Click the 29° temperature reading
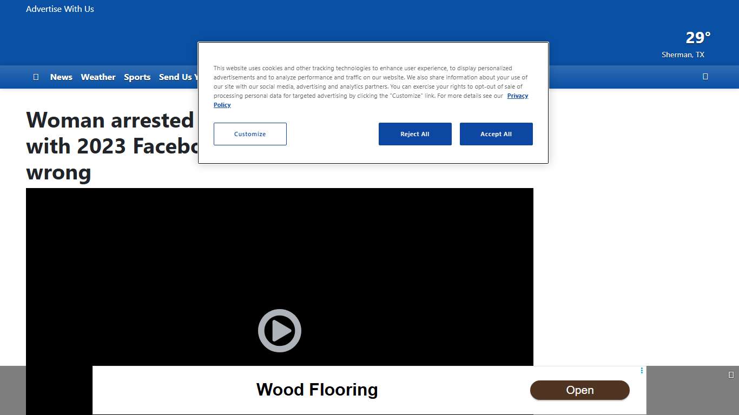This screenshot has height=415, width=739. (698, 38)
